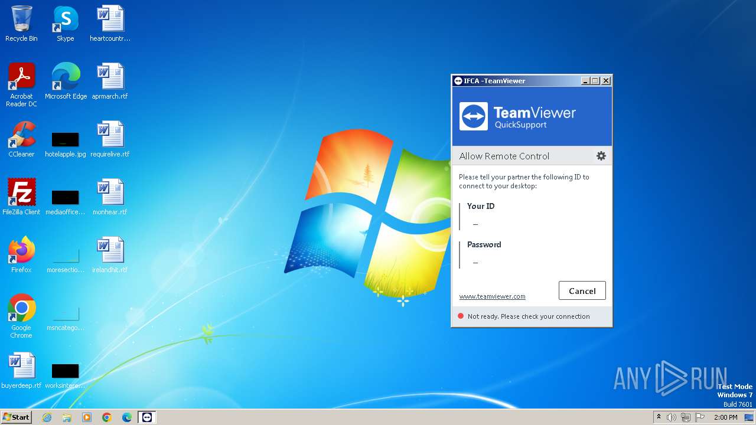This screenshot has width=756, height=425.
Task: Select the requirelive.rtf file
Action: coord(110,139)
